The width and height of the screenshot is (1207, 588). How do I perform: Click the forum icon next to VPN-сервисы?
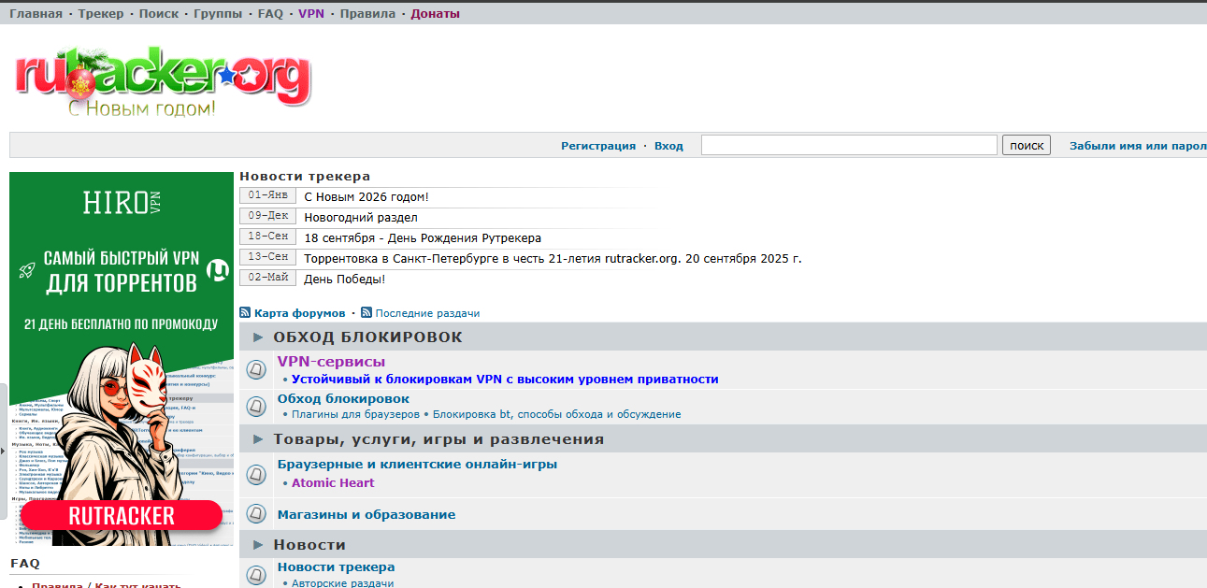pyautogui.click(x=256, y=370)
